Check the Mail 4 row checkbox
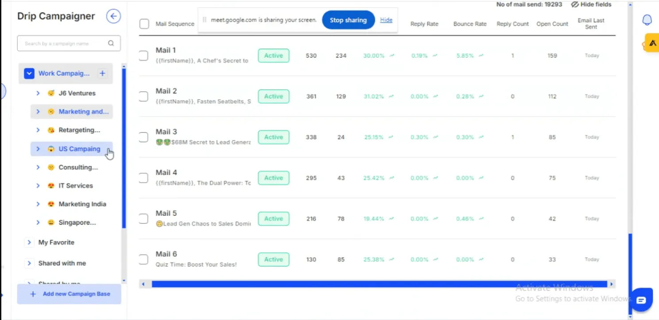Image resolution: width=659 pixels, height=320 pixels. click(x=143, y=178)
